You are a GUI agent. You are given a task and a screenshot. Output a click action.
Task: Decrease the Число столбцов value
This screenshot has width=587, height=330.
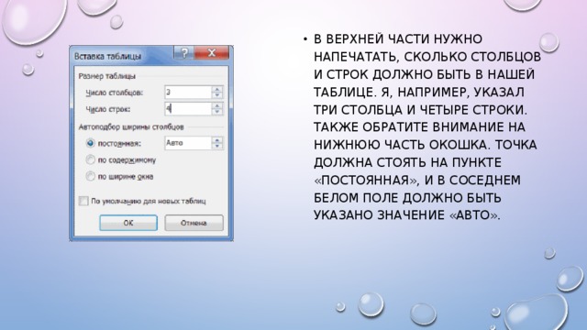click(x=217, y=95)
